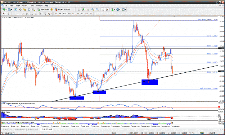
Task: Expand the Periods dropdown arrow
Action: click(x=120, y=10)
